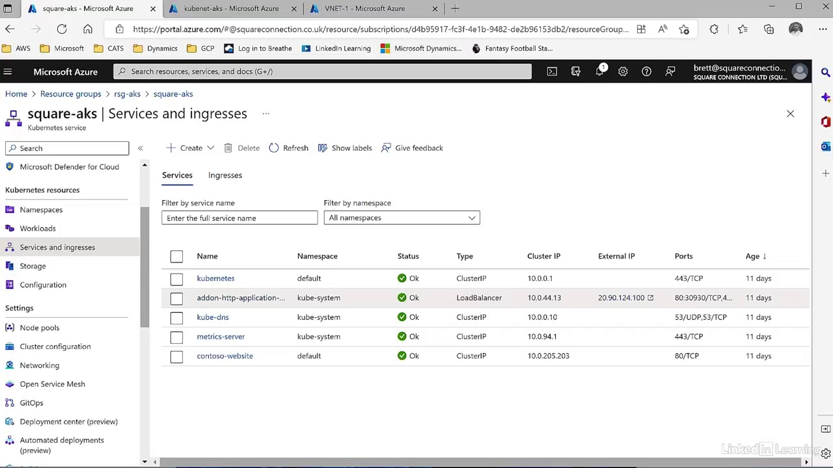833x468 pixels.
Task: Toggle the select-all checkbox in the table header
Action: click(x=176, y=256)
